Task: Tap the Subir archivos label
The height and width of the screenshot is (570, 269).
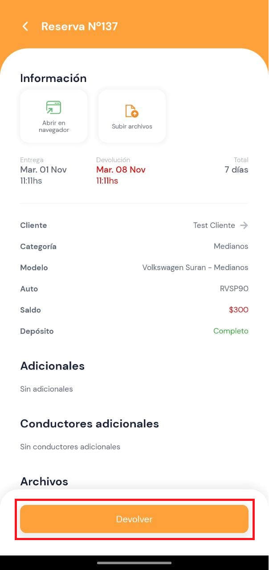Action: pyautogui.click(x=132, y=127)
